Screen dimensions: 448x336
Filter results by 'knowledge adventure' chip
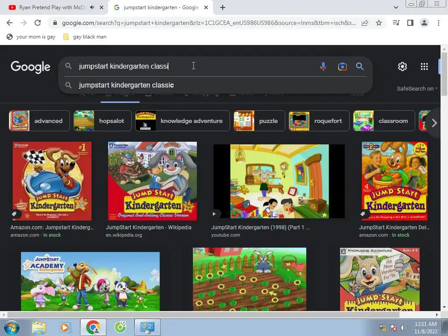click(x=182, y=121)
